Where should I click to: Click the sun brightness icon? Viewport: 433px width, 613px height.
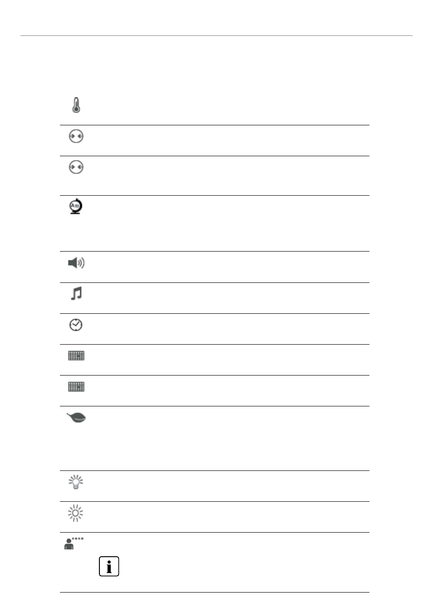click(x=75, y=513)
